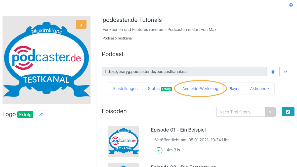
Task: Open the Episode 01 cover thumbnail
Action: [x=123, y=141]
